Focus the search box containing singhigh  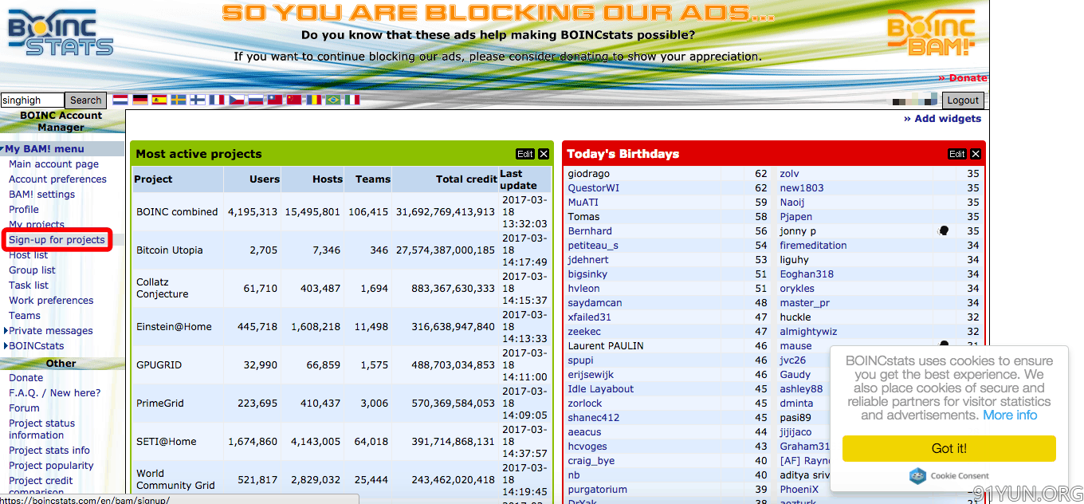click(x=32, y=100)
